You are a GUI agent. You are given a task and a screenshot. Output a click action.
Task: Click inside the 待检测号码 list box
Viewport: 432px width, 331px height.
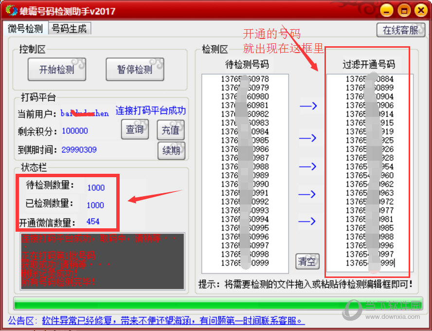coord(243,170)
